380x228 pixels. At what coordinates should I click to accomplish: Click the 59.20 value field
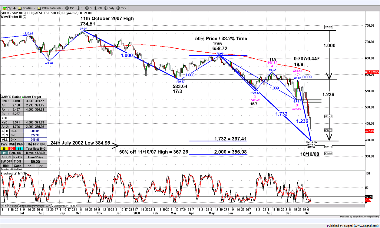35,161
